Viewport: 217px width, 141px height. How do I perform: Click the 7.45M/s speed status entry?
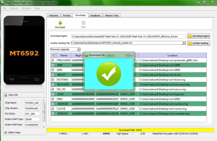tap(57, 134)
